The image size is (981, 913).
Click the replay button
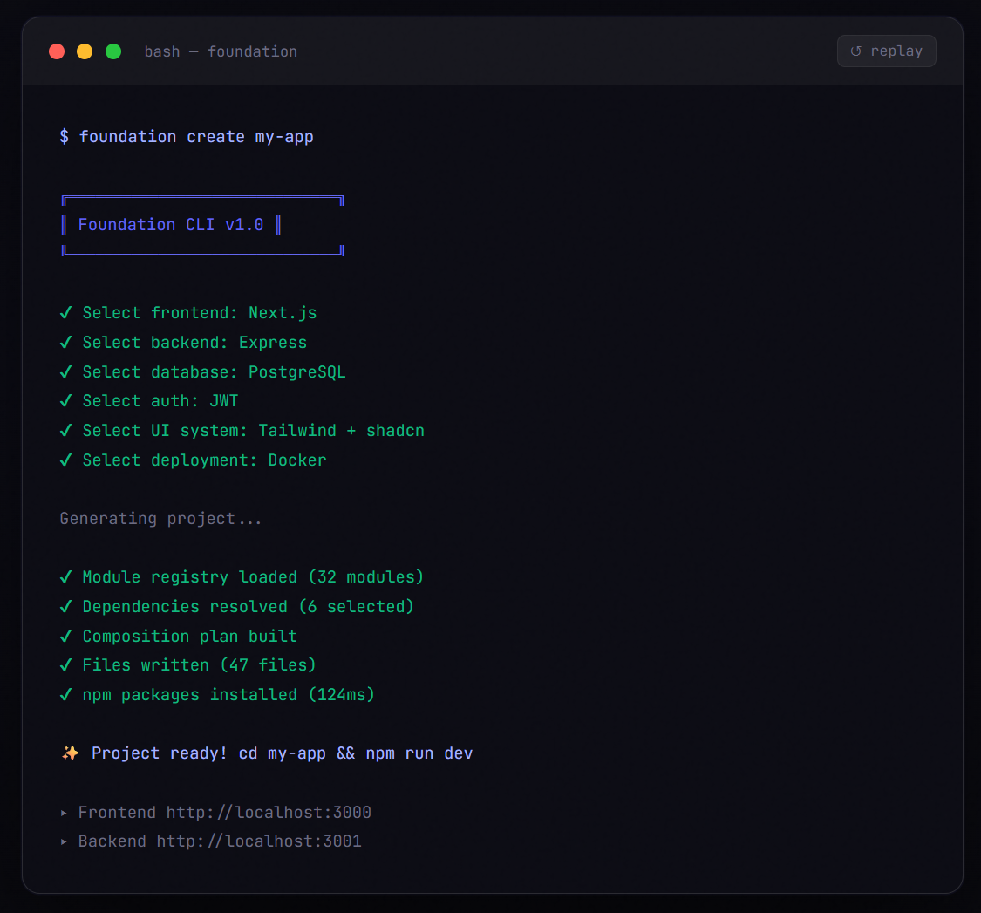(886, 51)
